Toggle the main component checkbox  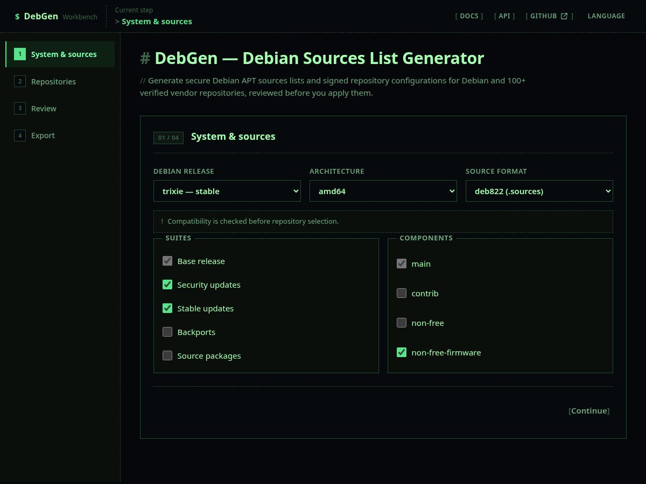click(402, 264)
